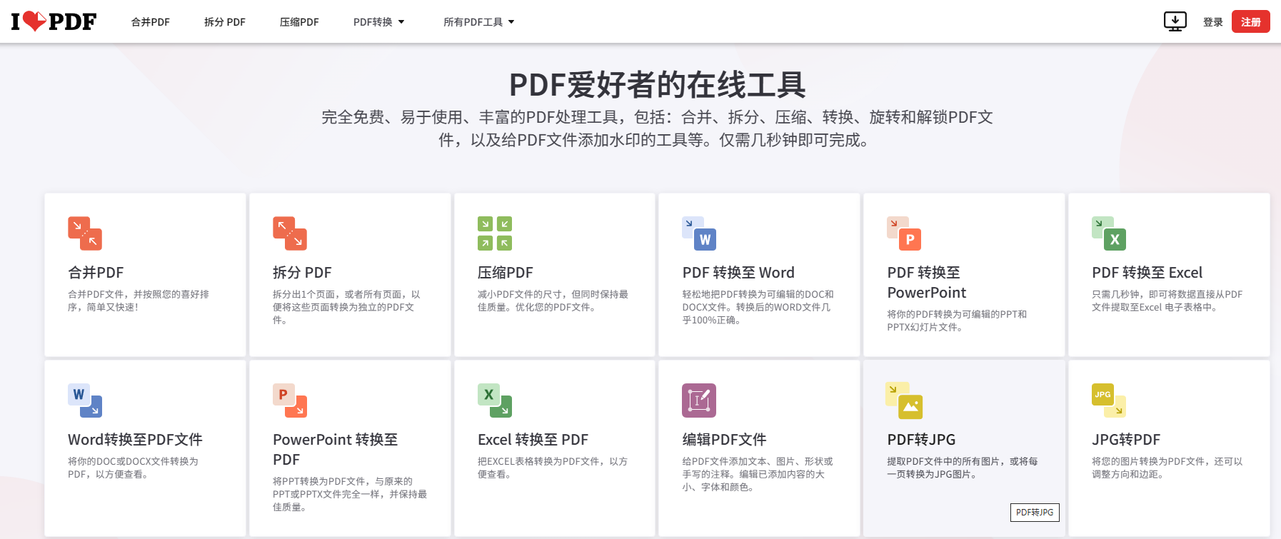Click the PDF to Word icon

click(x=699, y=233)
